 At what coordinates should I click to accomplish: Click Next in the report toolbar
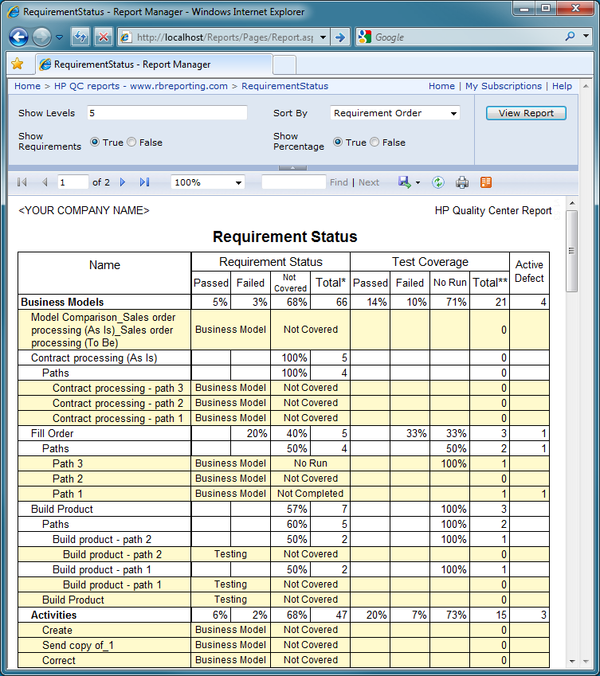[369, 182]
